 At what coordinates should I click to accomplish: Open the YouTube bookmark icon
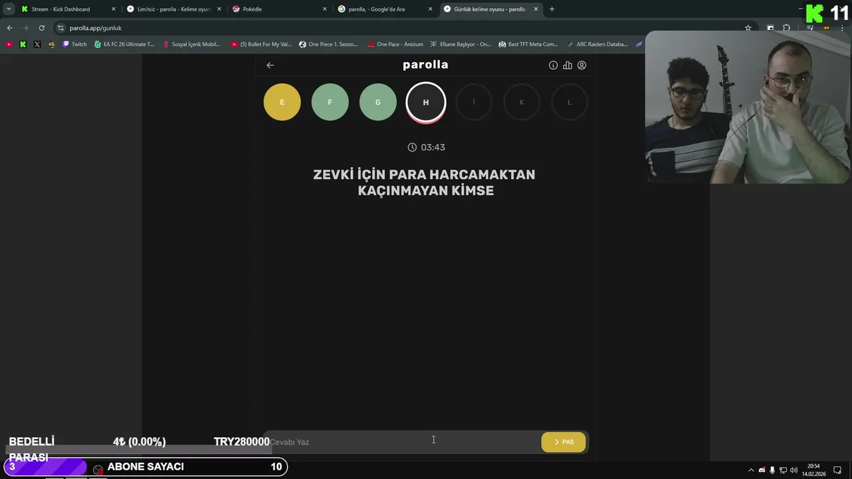[9, 45]
